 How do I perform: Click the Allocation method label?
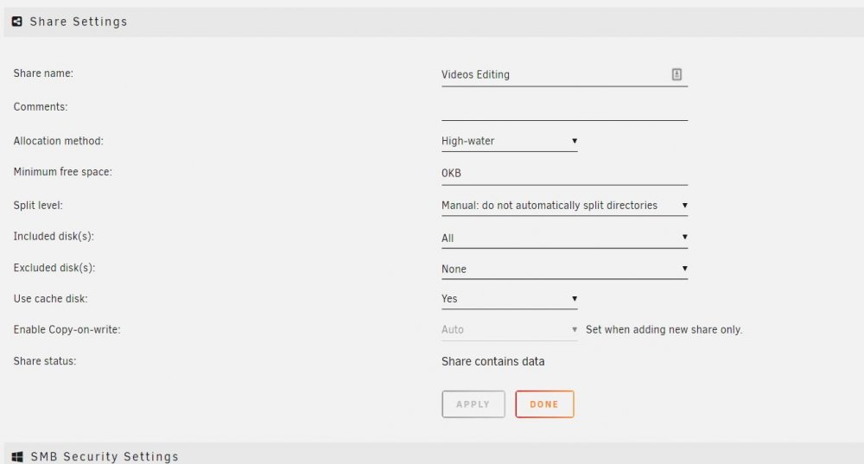pos(59,141)
